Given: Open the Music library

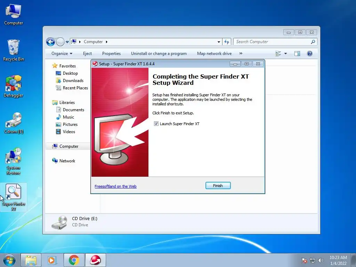Looking at the screenshot, I should 65,117.
